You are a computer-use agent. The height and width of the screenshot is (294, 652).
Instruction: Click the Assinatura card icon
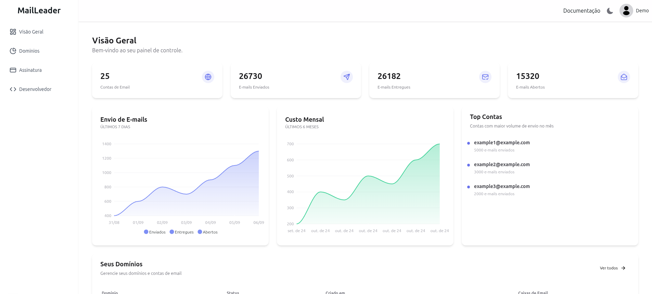coord(13,70)
